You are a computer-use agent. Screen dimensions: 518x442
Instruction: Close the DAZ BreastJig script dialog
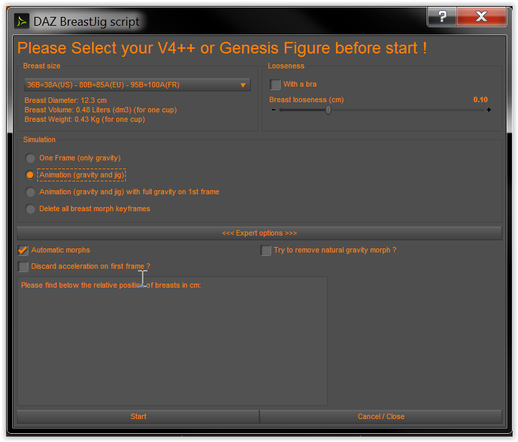coord(481,16)
